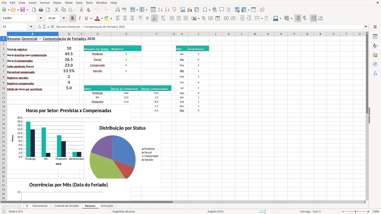Select row 10 header

tap(3, 88)
